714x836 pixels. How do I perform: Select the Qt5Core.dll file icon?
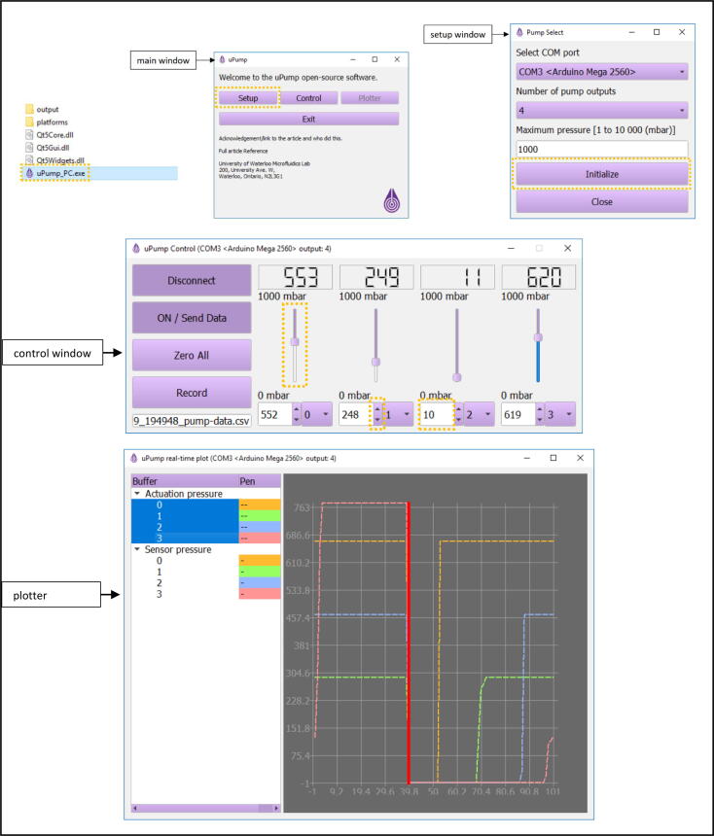coord(29,135)
